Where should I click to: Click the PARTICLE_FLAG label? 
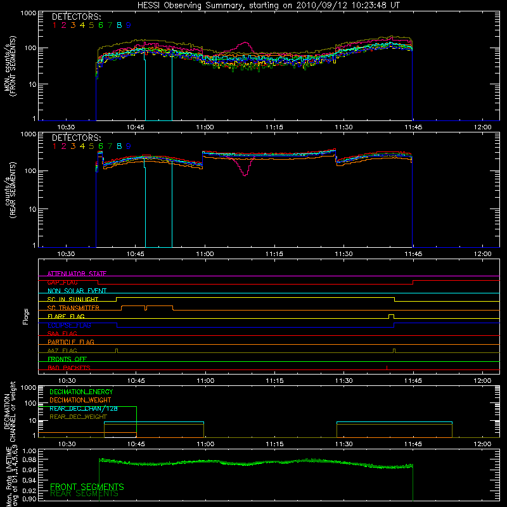71,342
